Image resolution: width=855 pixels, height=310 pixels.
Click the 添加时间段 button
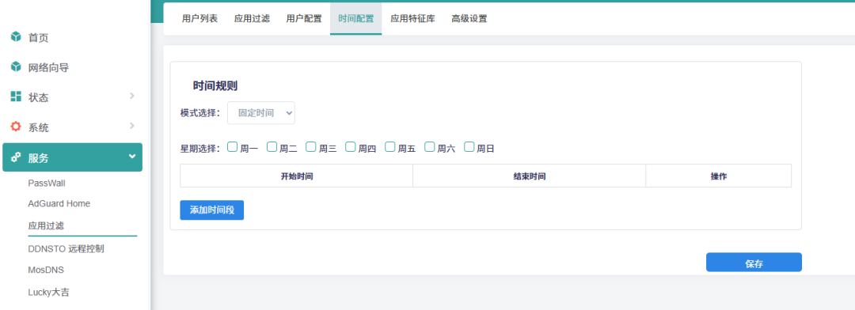pyautogui.click(x=211, y=210)
